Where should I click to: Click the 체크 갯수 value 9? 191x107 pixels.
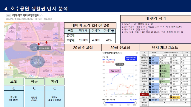click(154, 103)
